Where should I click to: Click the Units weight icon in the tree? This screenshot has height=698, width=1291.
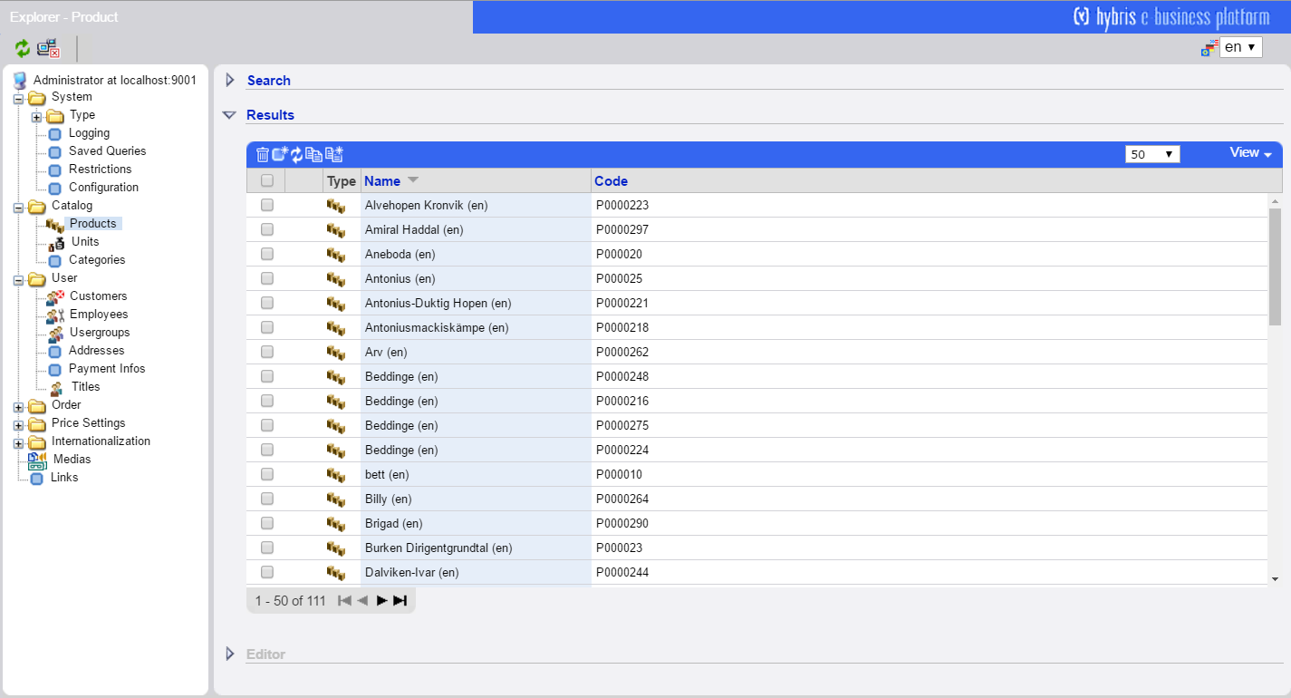point(56,242)
